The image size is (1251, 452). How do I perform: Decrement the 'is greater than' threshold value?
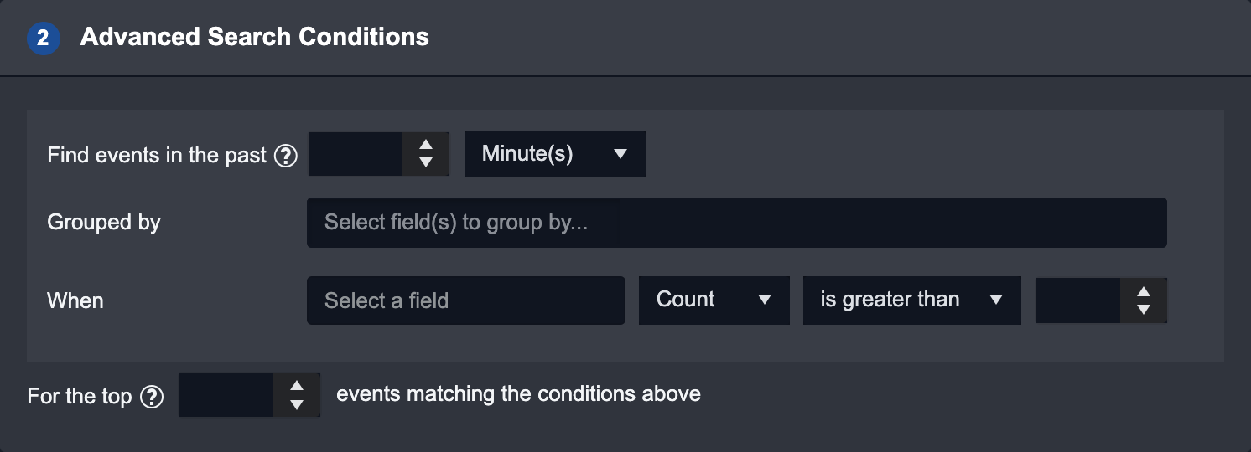pos(1144,309)
